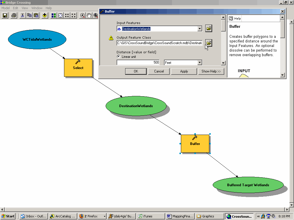Open the Window menu

[37, 8]
